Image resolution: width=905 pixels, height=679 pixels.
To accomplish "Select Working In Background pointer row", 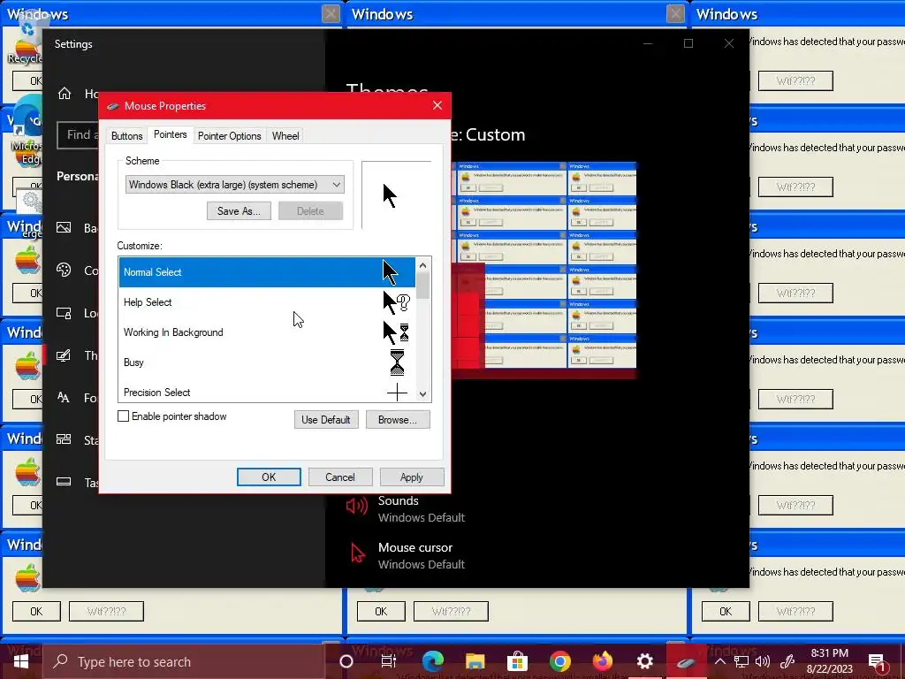I will click(267, 332).
